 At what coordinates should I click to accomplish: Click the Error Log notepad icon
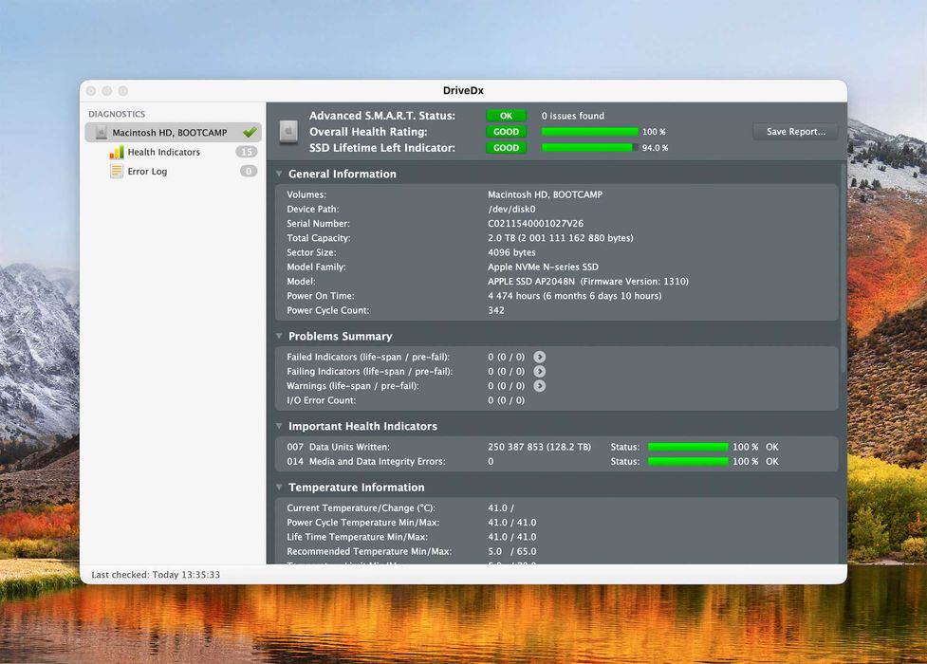click(x=117, y=171)
